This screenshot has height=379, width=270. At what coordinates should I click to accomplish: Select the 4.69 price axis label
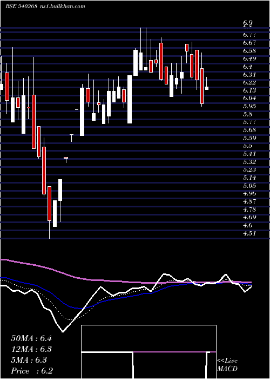click(x=249, y=217)
